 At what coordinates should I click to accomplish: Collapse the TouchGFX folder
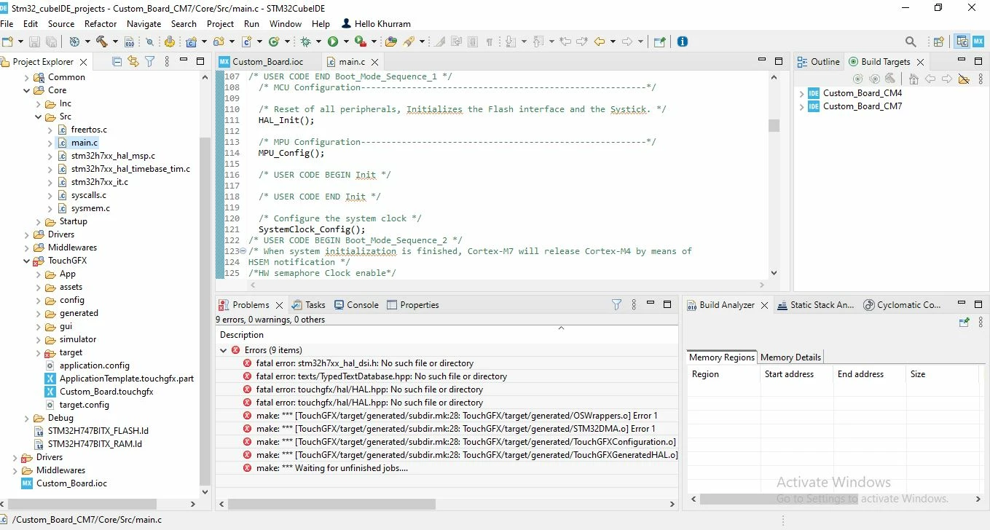(27, 261)
